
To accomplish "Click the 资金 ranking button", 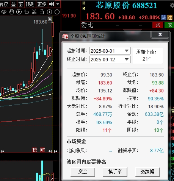I will 83,172.
